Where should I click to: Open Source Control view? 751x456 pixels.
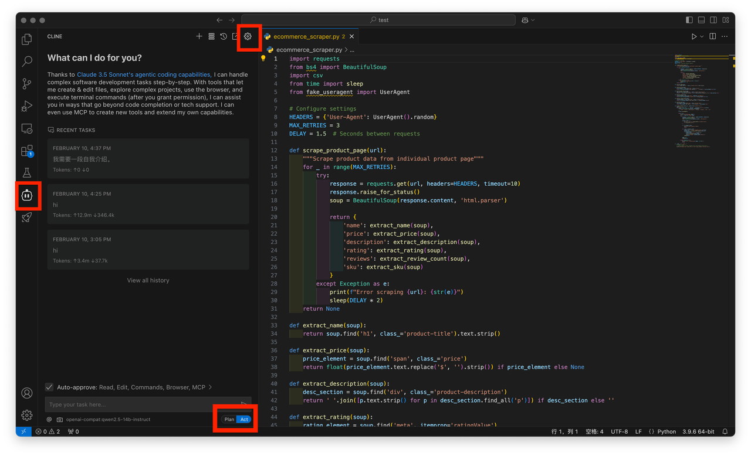tap(27, 84)
